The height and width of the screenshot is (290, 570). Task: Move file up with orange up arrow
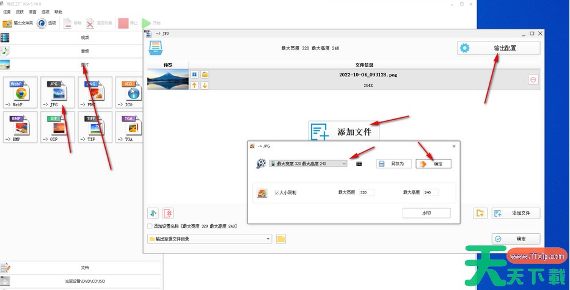(194, 85)
